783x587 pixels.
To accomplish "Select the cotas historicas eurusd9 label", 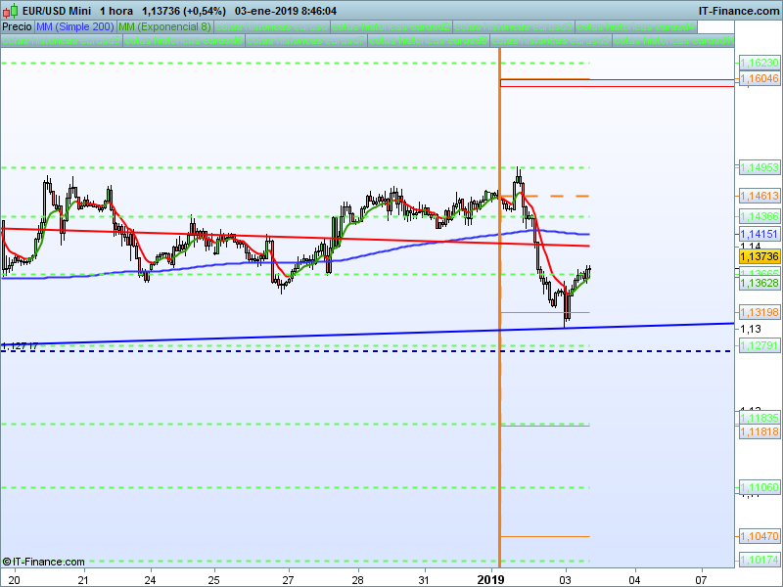I will point(551,40).
